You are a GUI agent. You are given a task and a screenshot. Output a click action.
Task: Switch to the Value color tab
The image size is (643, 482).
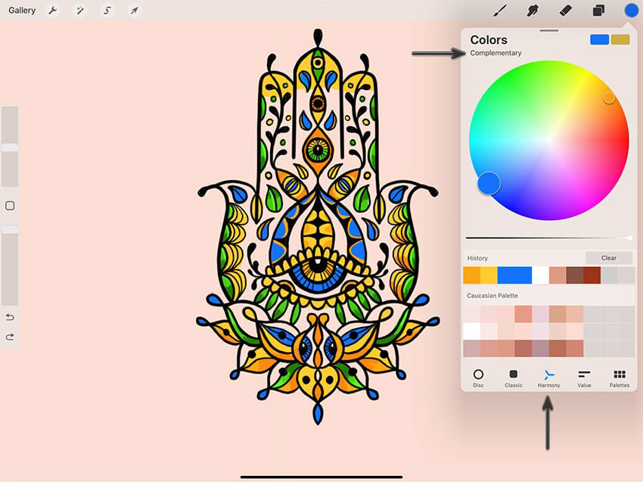[584, 378]
